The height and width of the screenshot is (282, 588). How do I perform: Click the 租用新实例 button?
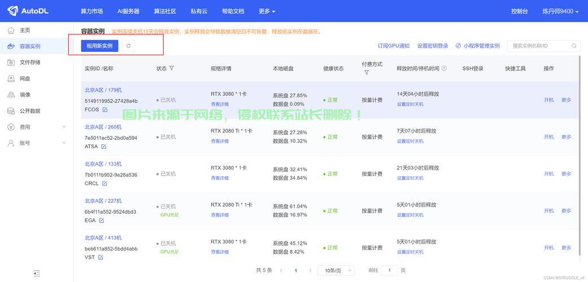coord(99,46)
